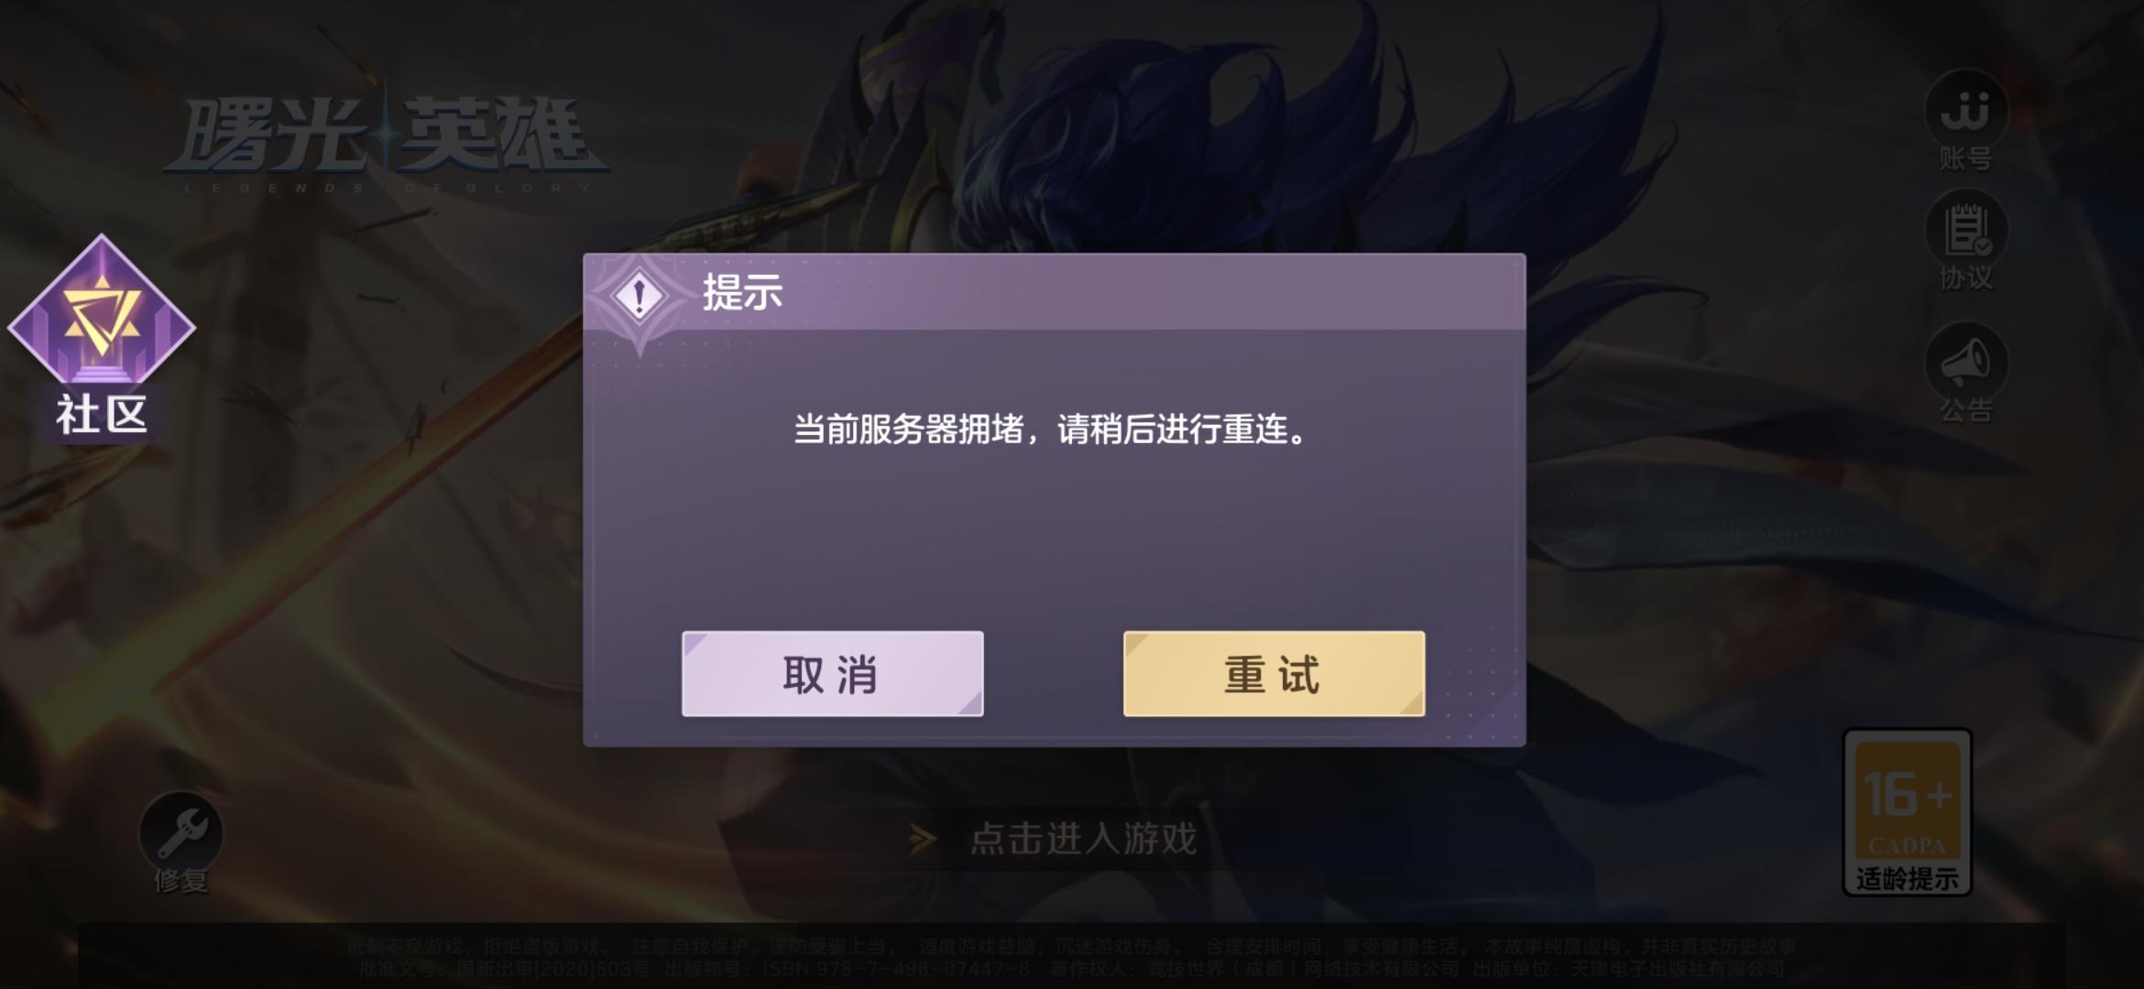The height and width of the screenshot is (989, 2144).
Task: Click the server congestion message text
Action: tap(1050, 429)
